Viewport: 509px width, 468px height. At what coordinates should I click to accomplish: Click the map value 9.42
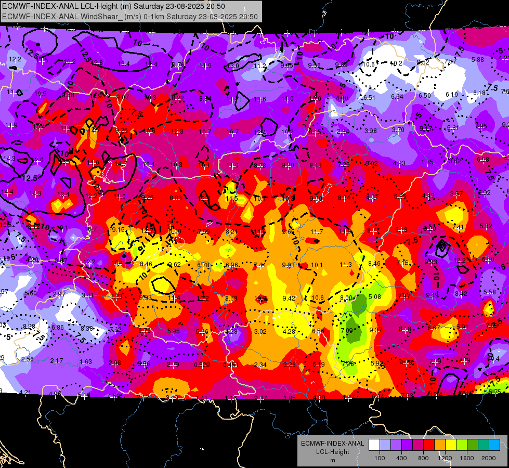point(289,298)
